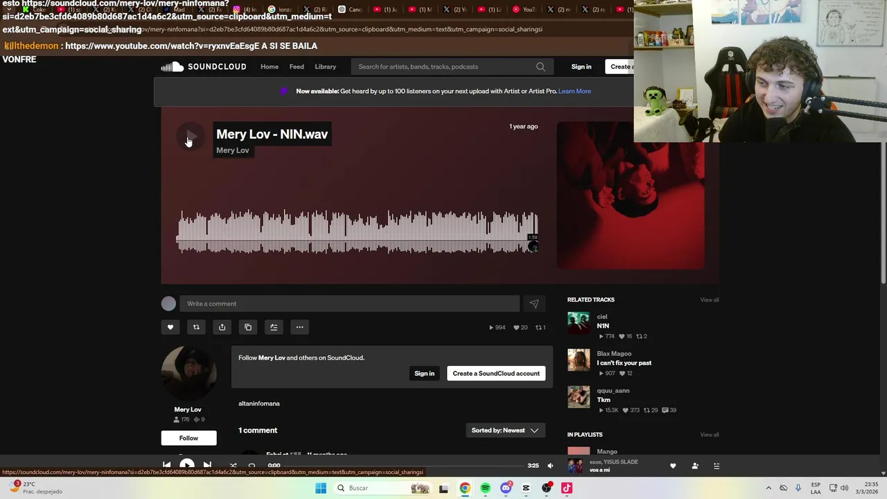Click the 1 reposts count
The height and width of the screenshot is (499, 887).
(541, 327)
